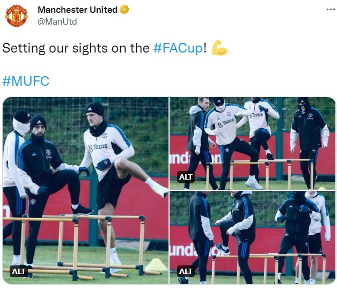The image size is (337, 289).
Task: Click the yellow training cone in left photo
Action: (156, 264)
